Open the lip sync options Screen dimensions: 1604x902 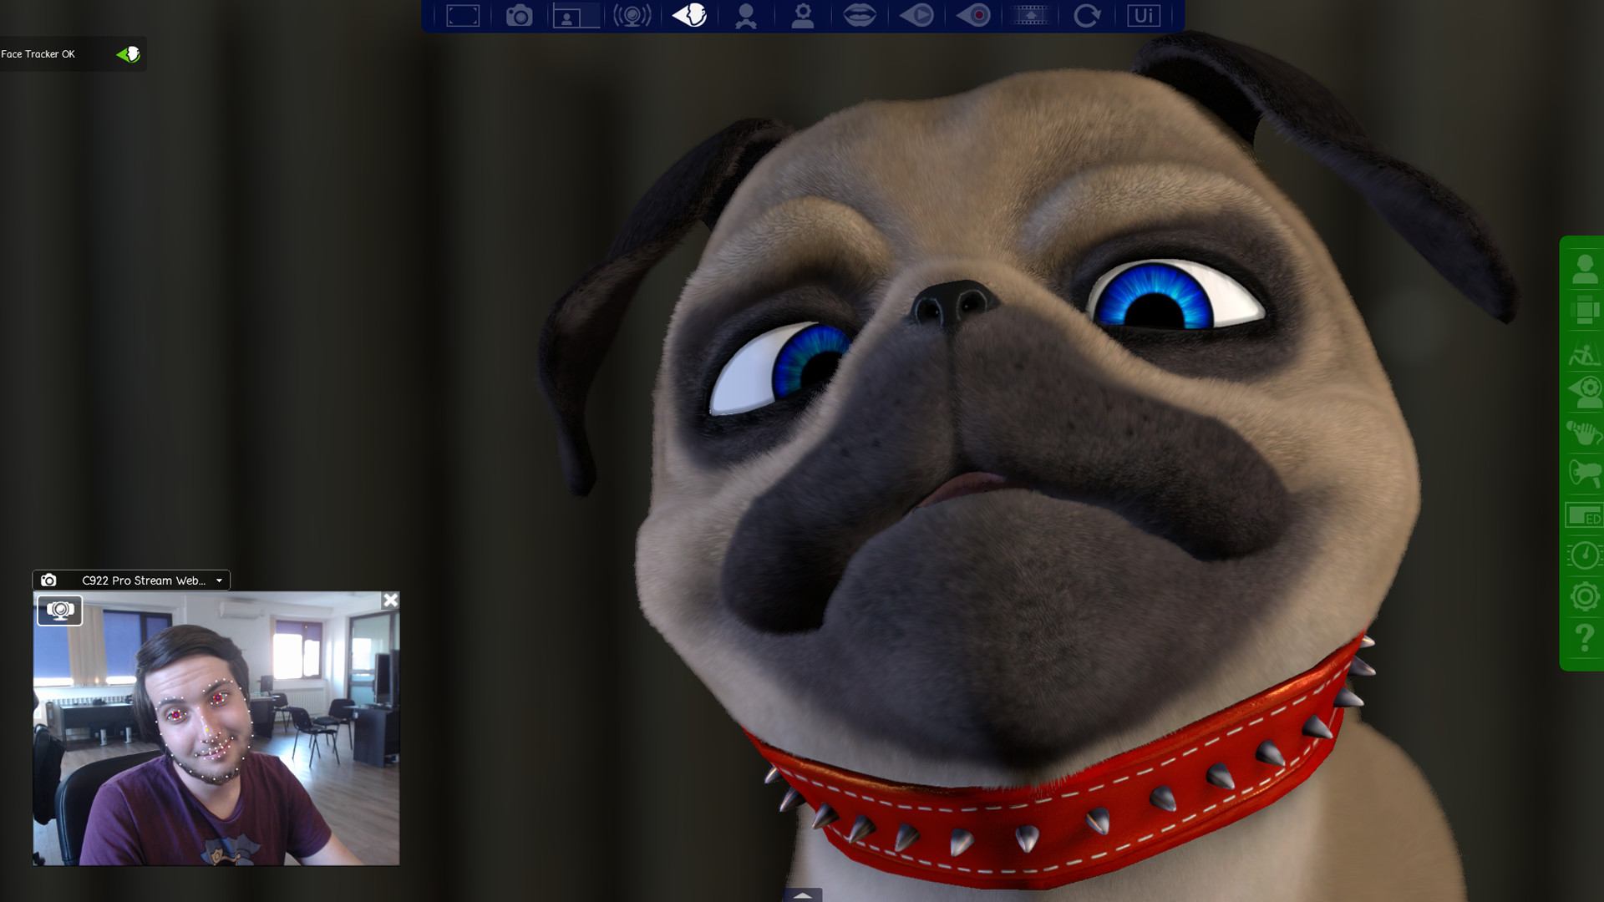(x=860, y=14)
